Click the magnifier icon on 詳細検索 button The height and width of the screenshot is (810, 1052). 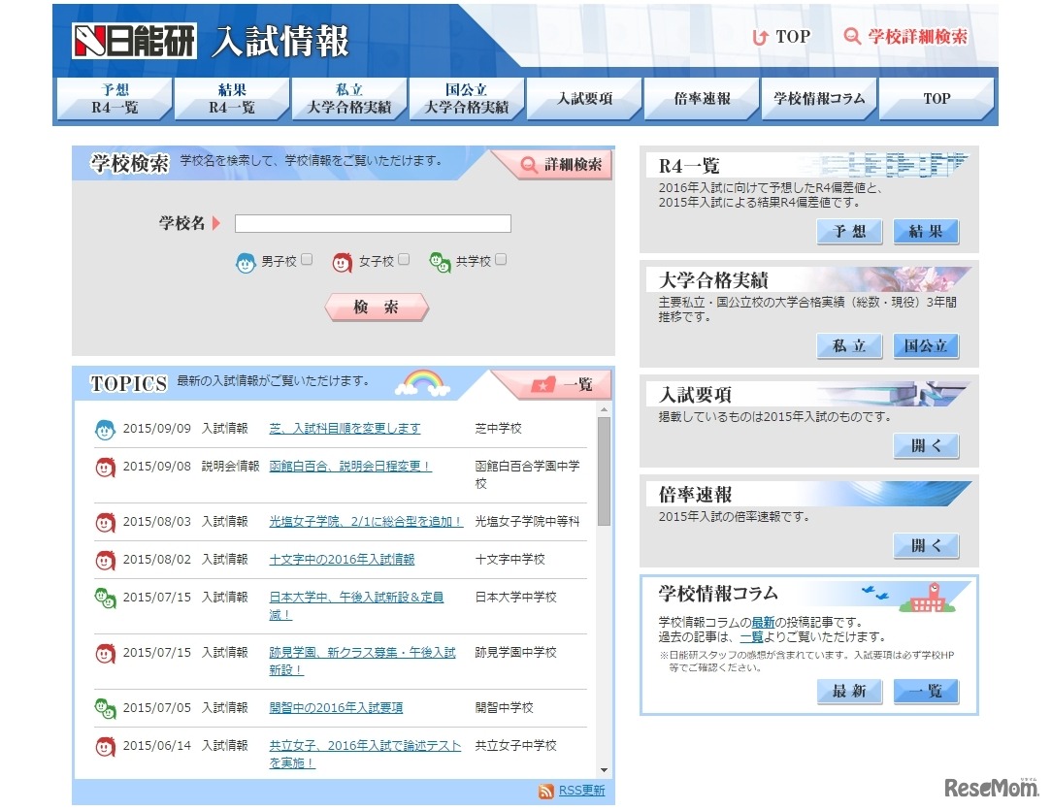coord(531,164)
